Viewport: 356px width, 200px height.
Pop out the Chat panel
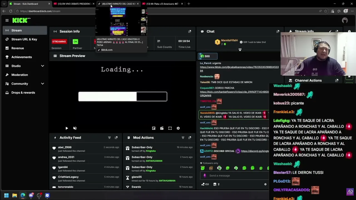[x=278, y=31]
